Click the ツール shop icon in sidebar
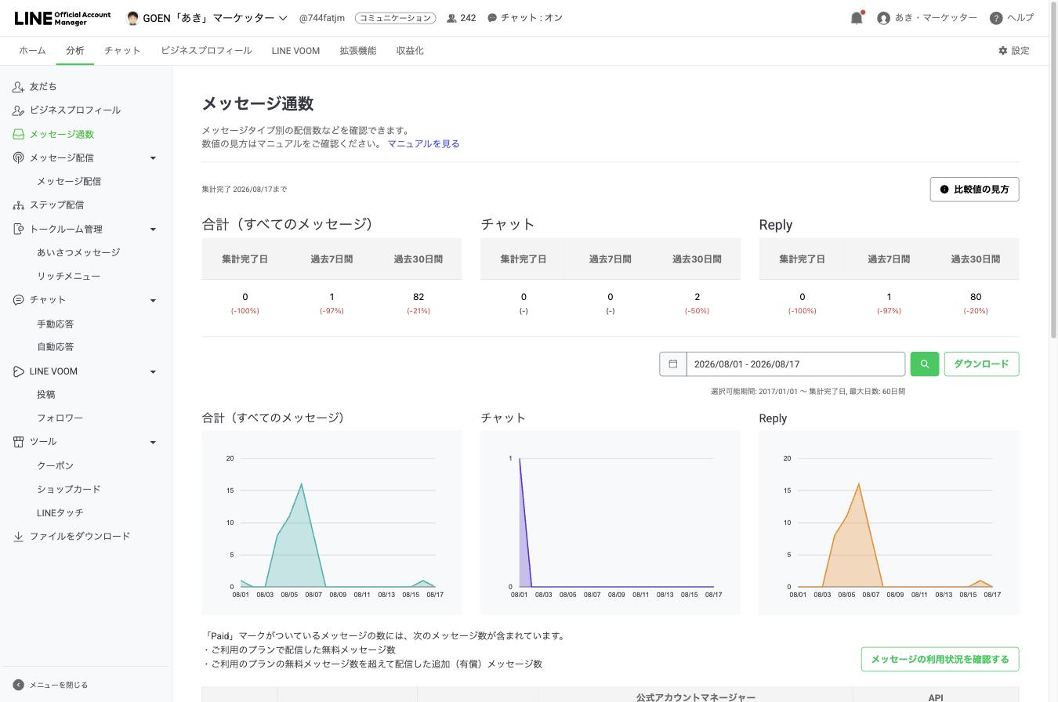The height and width of the screenshot is (702, 1058). 18,442
